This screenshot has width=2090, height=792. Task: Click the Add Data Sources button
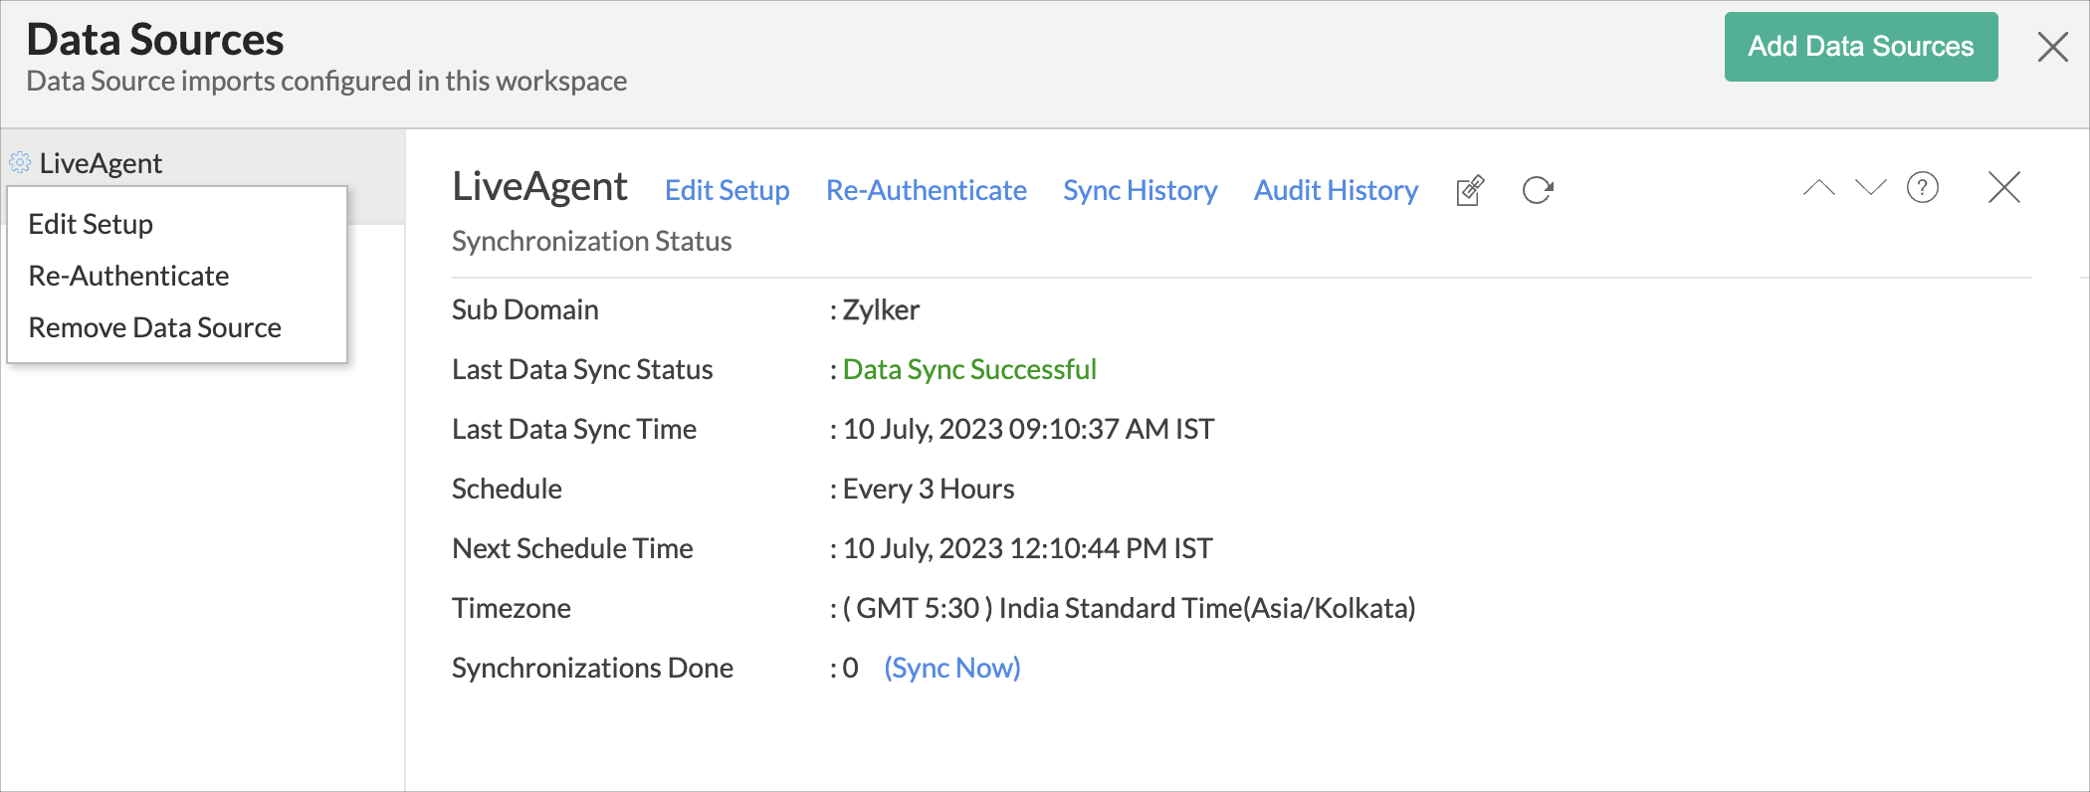pos(1860,47)
